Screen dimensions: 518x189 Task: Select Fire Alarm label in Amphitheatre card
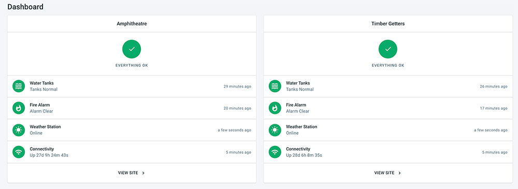click(x=40, y=105)
